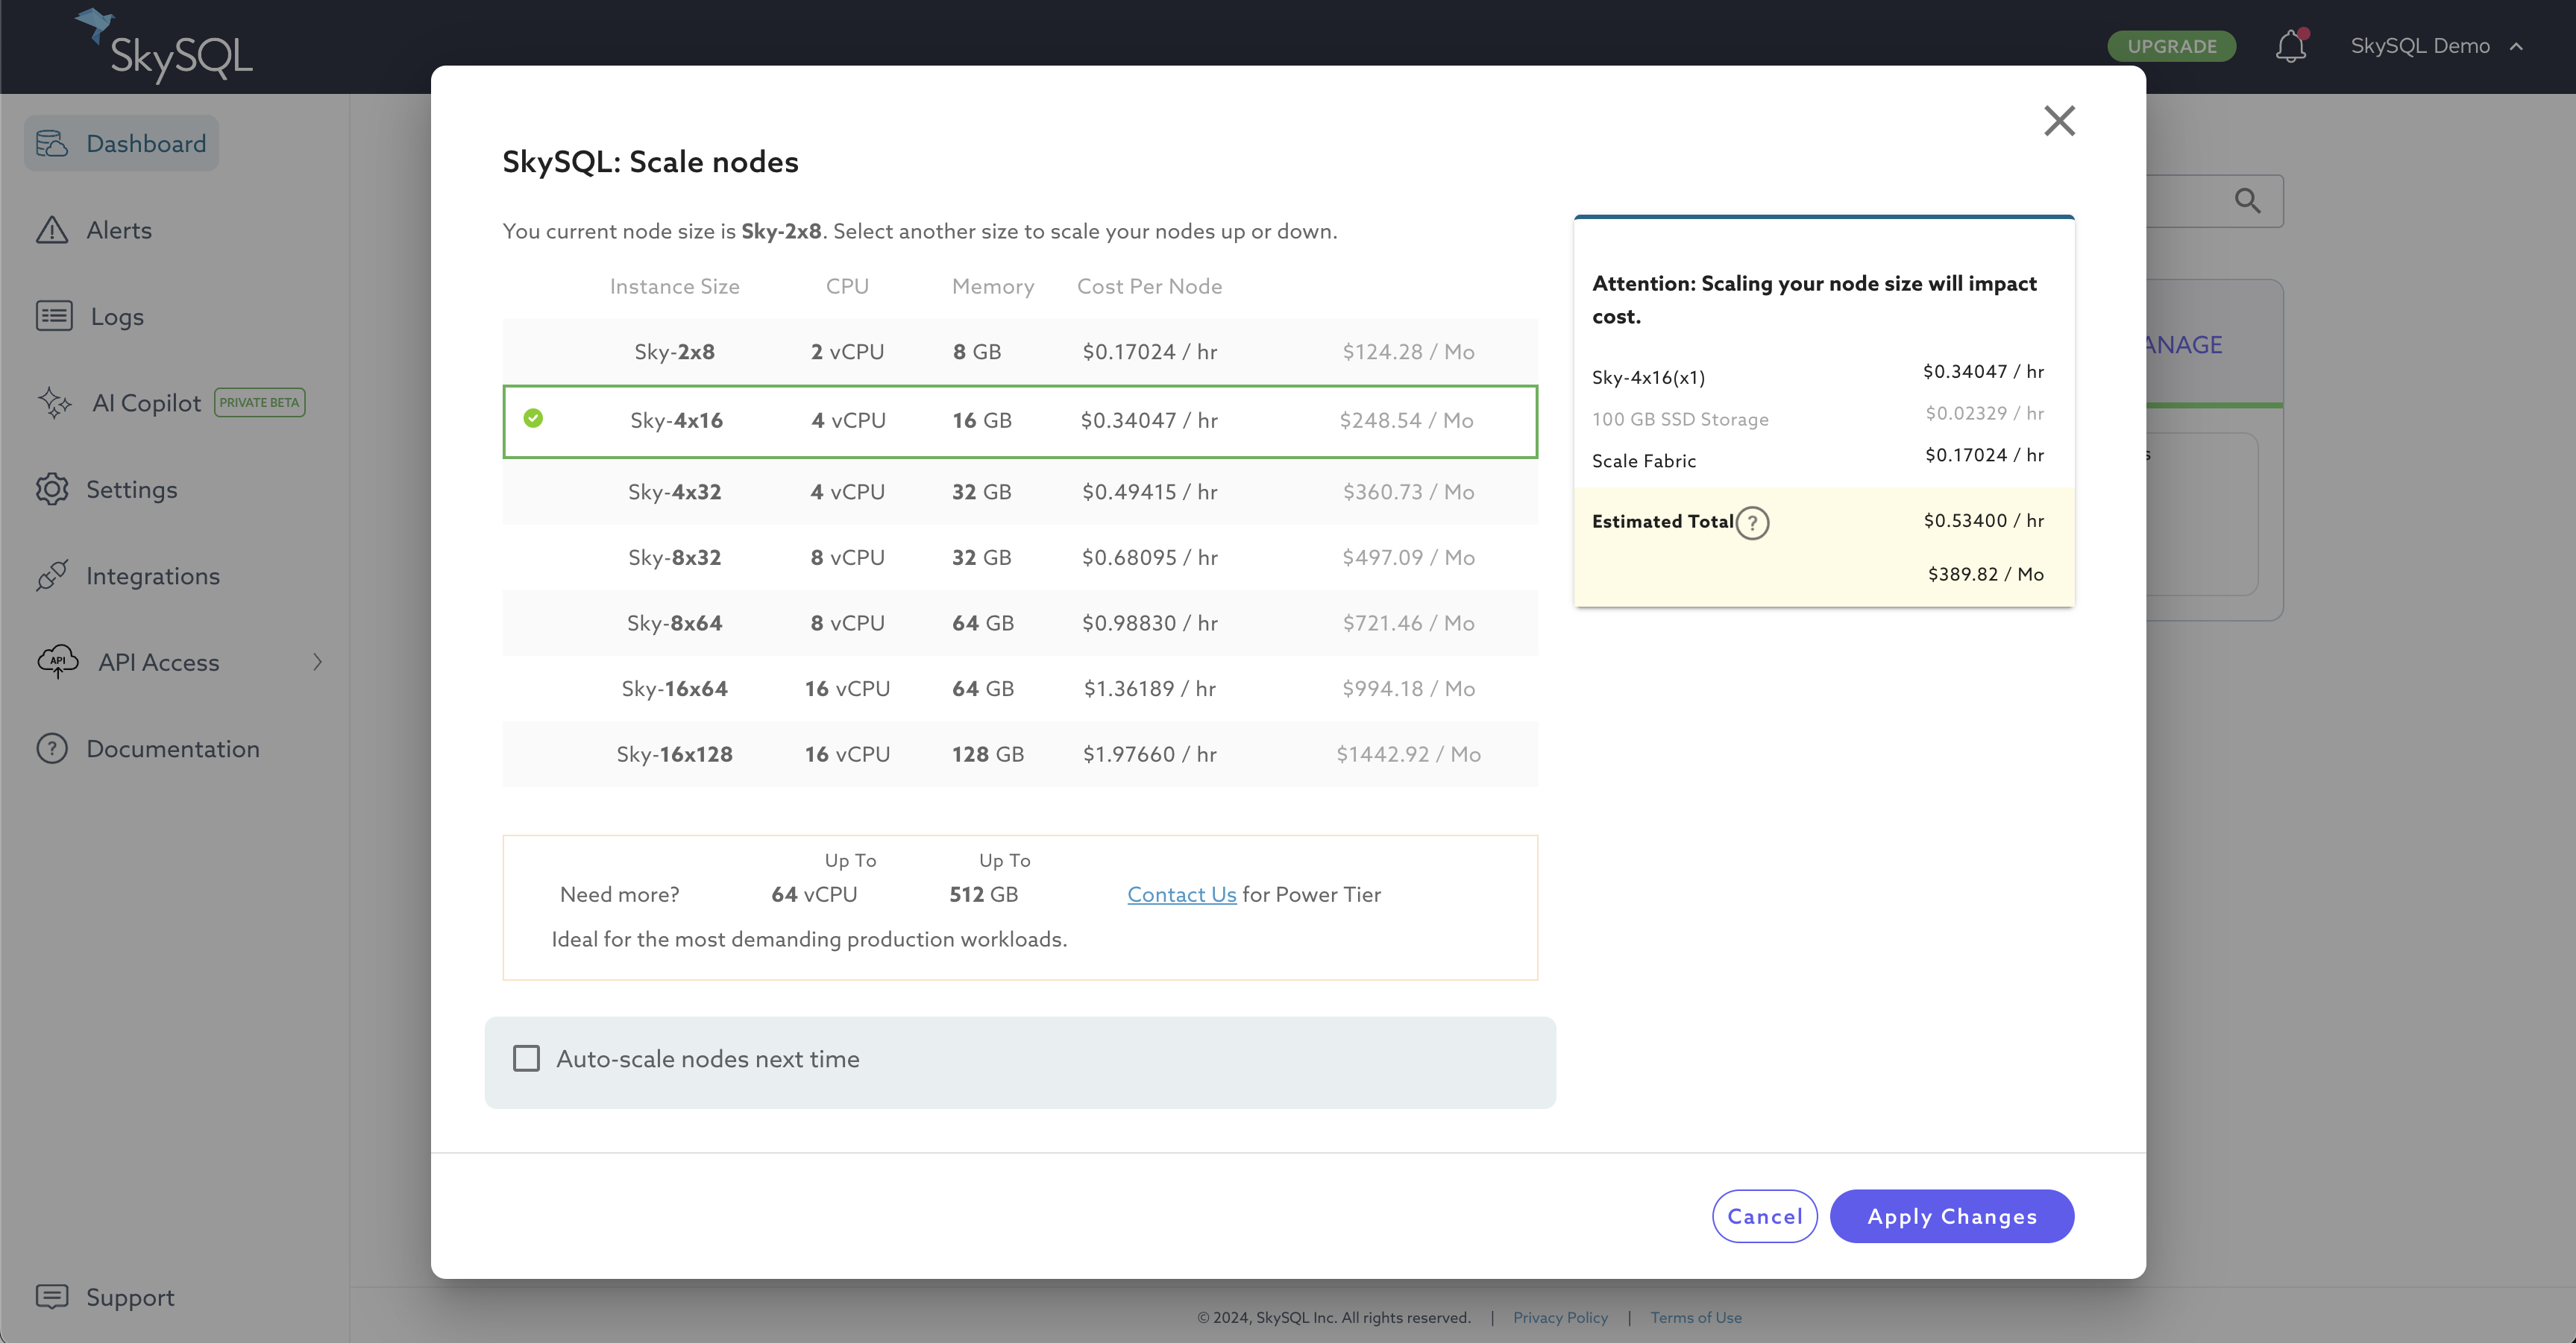
Task: Click the search magnifier icon
Action: (2247, 200)
